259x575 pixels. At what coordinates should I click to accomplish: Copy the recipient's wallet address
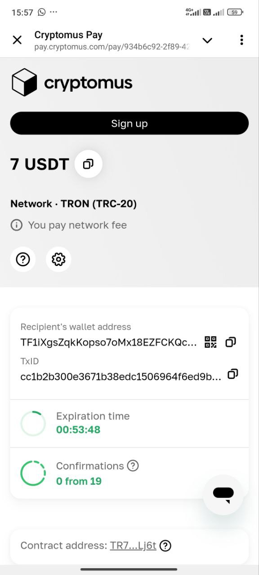click(x=231, y=342)
